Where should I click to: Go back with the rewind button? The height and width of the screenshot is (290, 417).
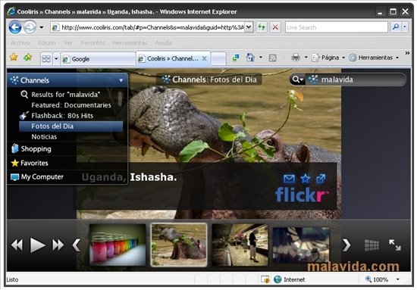pyautogui.click(x=17, y=245)
